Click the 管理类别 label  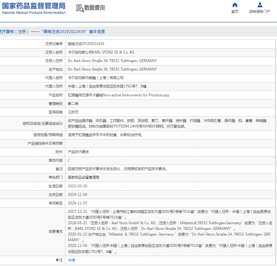coord(55,103)
